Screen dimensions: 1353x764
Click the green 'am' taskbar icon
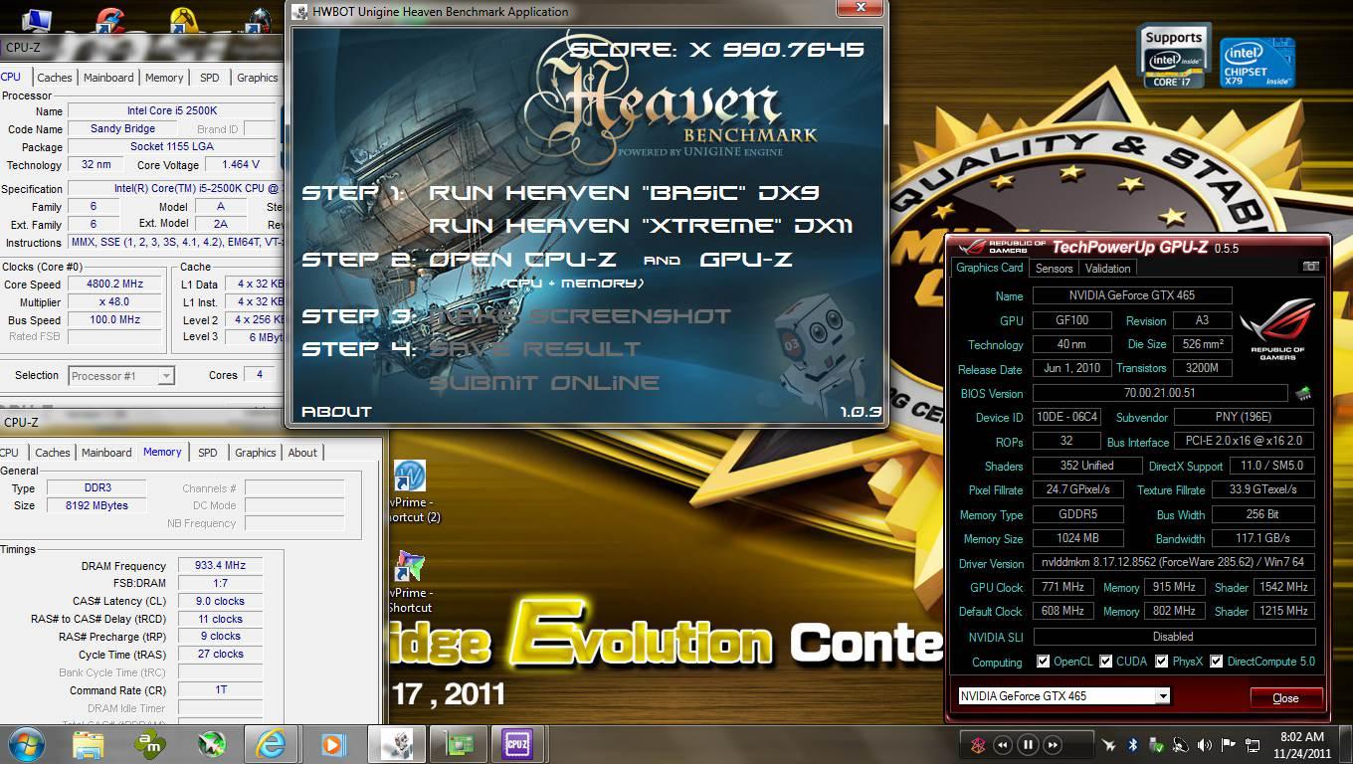(150, 743)
